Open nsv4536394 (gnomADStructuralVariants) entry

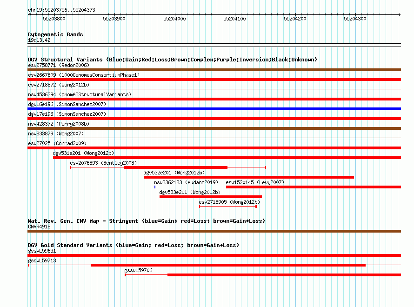pyautogui.click(x=80, y=94)
